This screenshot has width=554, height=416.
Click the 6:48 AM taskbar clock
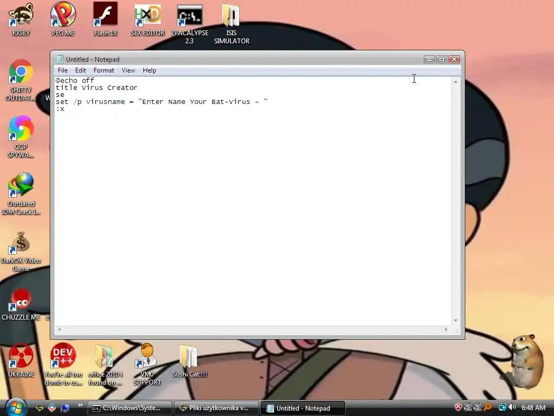tap(533, 407)
